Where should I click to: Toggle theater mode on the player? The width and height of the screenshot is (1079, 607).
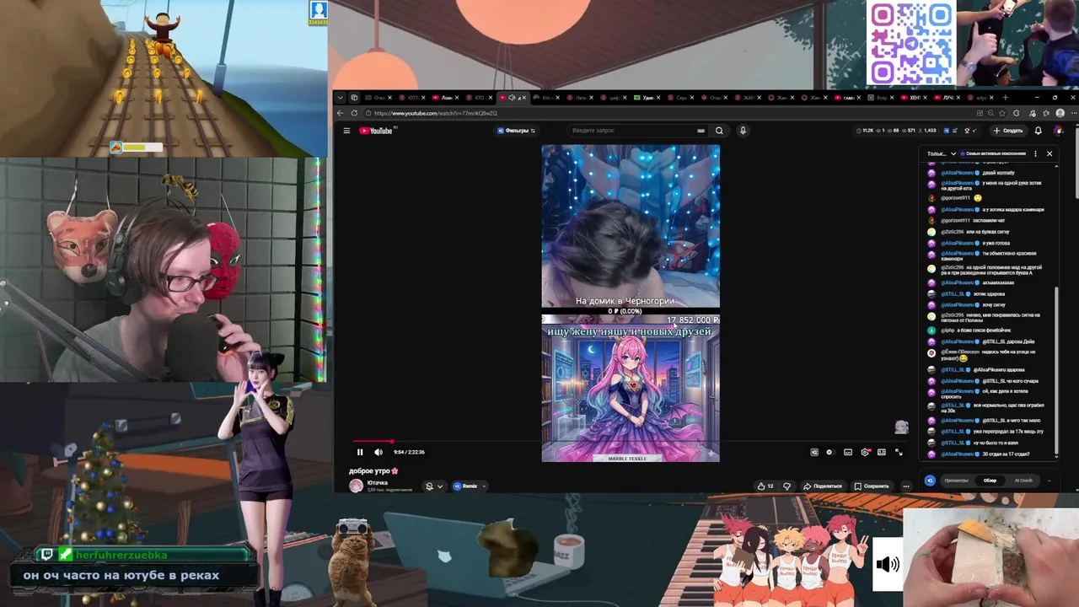(x=882, y=452)
